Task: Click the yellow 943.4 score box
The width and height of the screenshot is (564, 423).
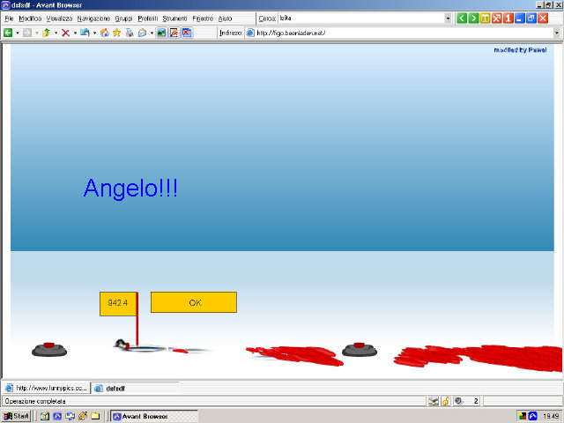Action: pyautogui.click(x=117, y=302)
